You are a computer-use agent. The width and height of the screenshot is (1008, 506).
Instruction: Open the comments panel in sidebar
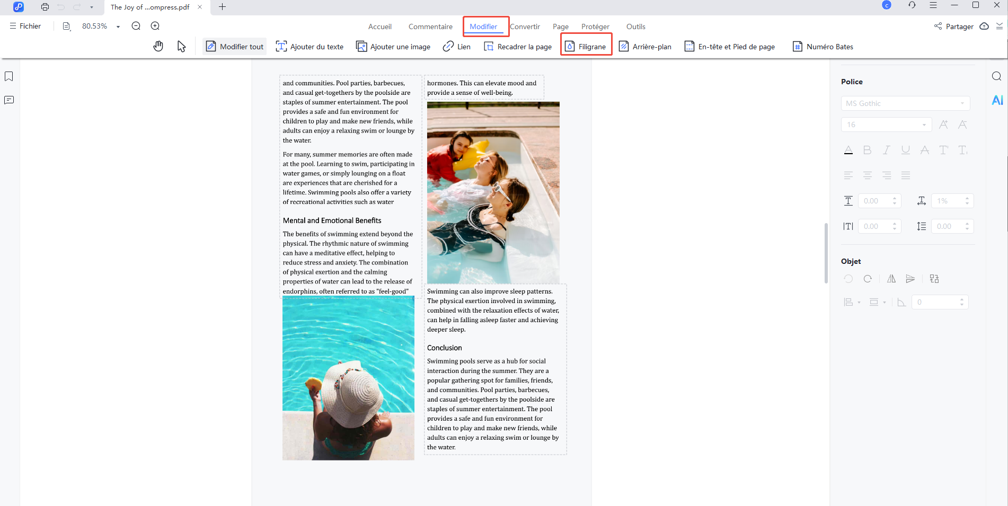click(x=9, y=100)
